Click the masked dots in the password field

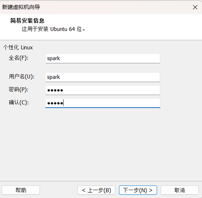tap(55, 90)
